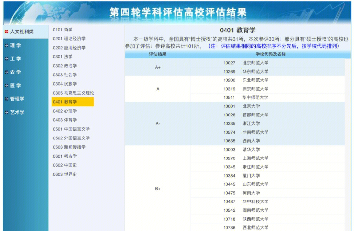Screen dimensions: 354x231
Task: Click the arrow icon next to 管理学
Action: coord(7,99)
